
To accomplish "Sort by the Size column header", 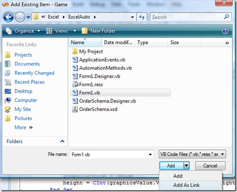I will (184, 42).
